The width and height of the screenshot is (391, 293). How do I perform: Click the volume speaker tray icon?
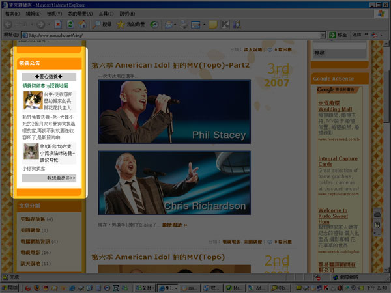coord(340,288)
